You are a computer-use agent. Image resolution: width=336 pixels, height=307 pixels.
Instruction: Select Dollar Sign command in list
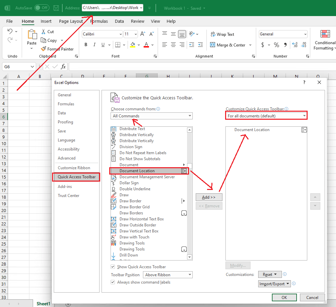(x=149, y=183)
